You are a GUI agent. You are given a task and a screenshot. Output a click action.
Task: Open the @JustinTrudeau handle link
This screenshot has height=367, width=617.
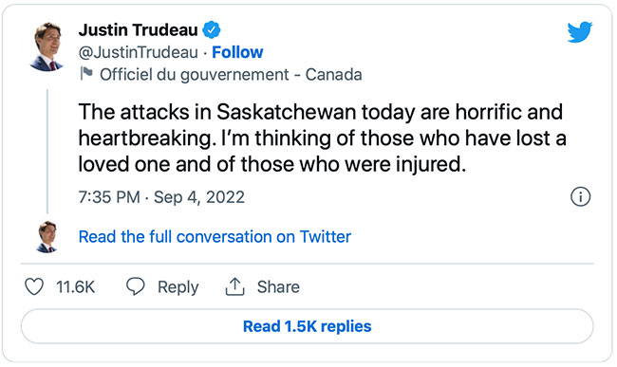[x=139, y=52]
